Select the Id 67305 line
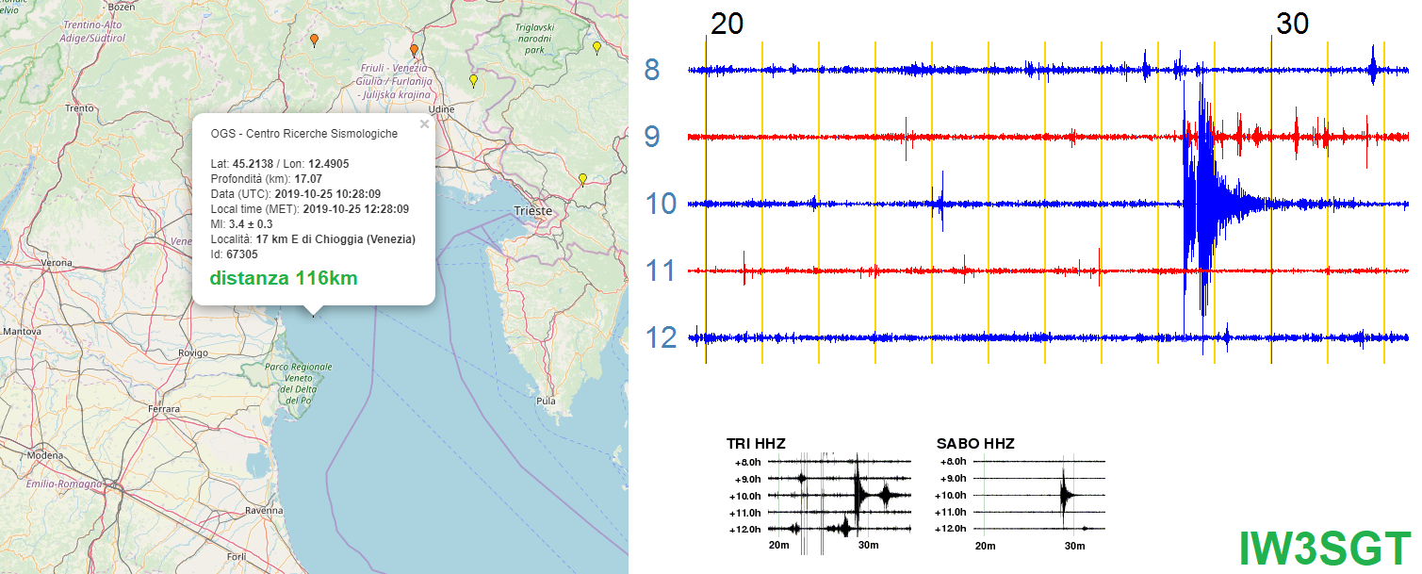Viewport: 1422px width, 574px height. [x=234, y=254]
